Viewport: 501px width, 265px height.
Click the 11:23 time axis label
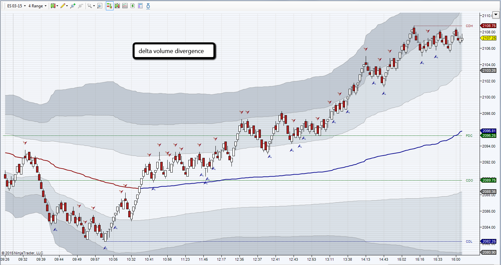pos(185,259)
